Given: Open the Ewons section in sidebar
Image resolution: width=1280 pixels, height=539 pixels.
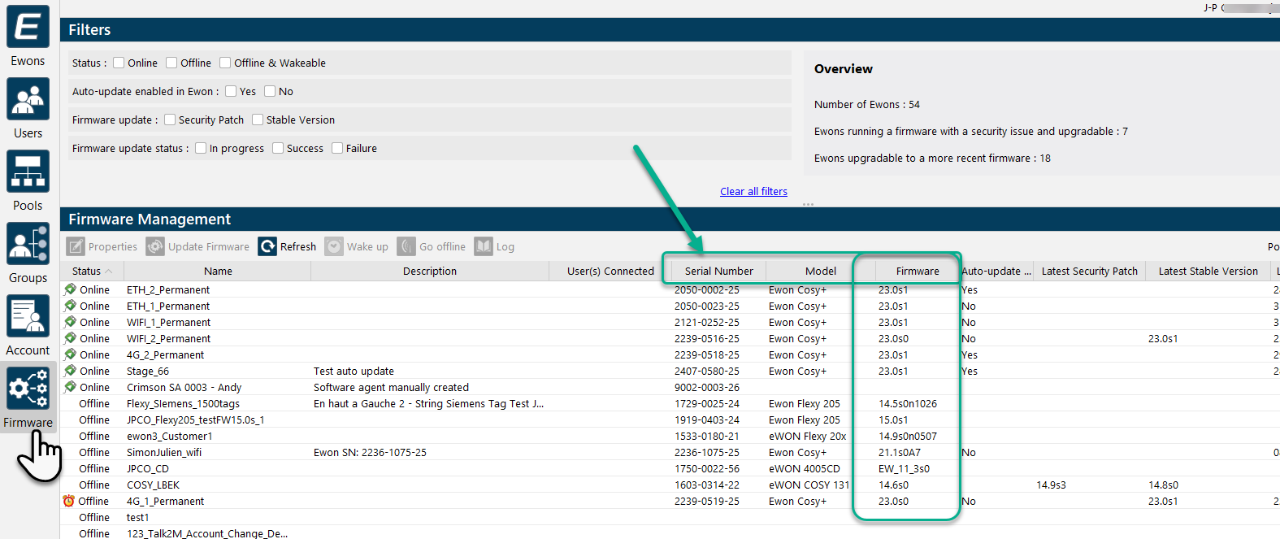Looking at the screenshot, I should [x=28, y=28].
